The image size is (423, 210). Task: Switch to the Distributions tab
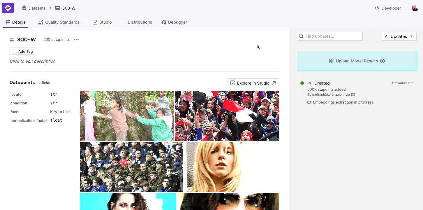point(137,22)
